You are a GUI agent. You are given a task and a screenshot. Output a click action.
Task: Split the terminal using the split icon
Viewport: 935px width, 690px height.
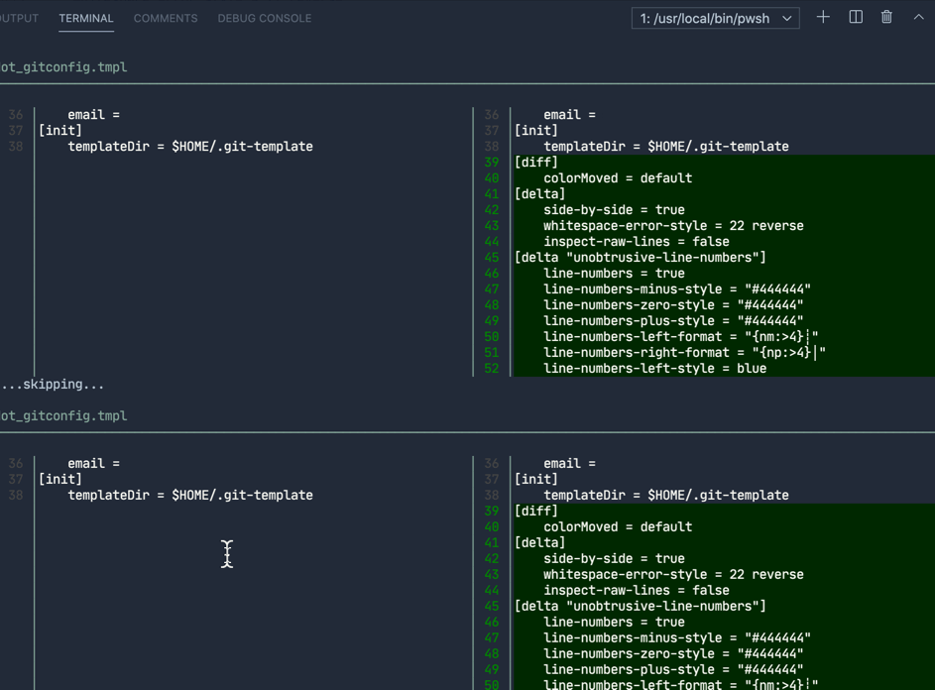pyautogui.click(x=854, y=17)
